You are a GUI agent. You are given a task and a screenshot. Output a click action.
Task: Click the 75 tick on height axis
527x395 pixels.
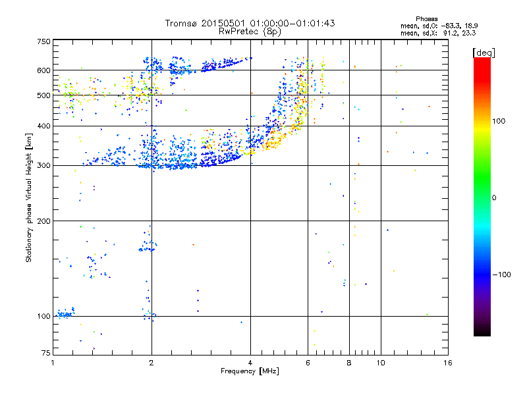click(45, 354)
